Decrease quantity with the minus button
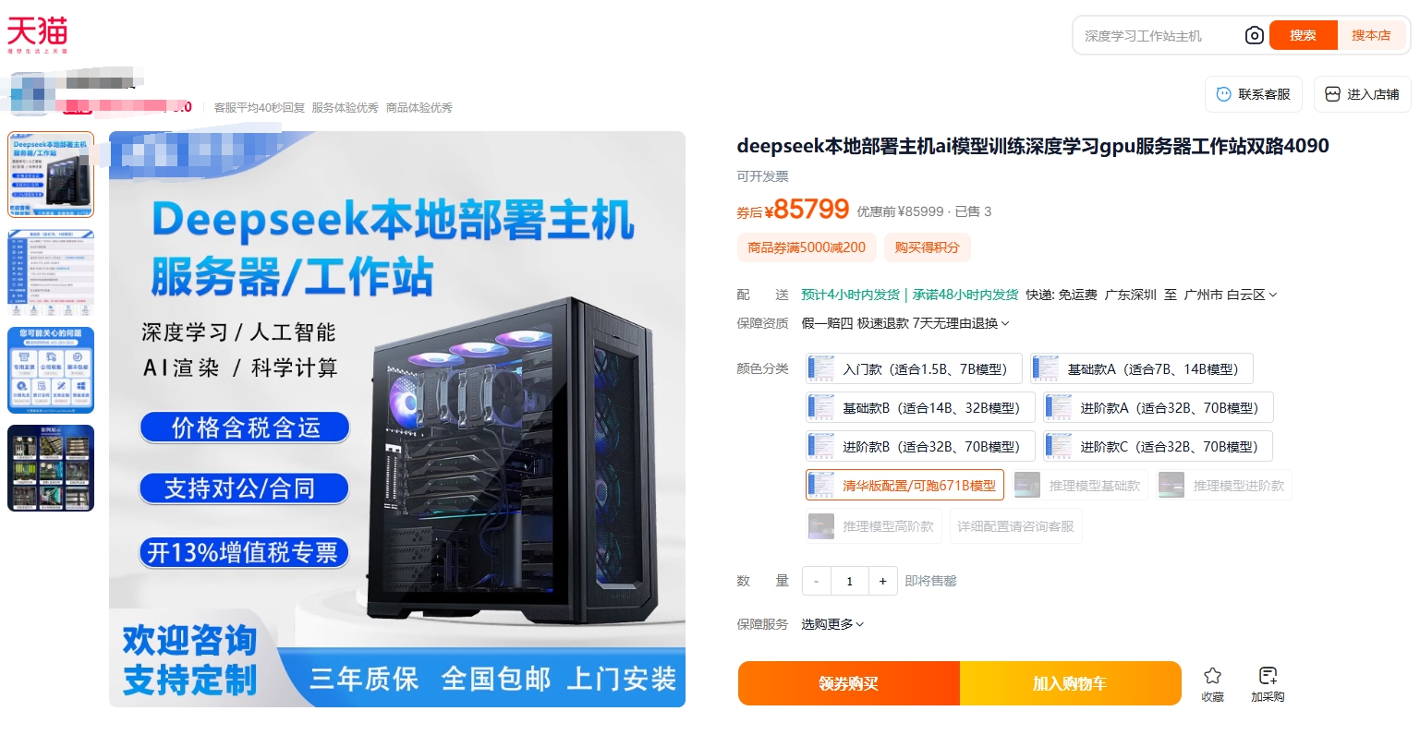Screen dimensions: 1420x735 click(x=817, y=581)
